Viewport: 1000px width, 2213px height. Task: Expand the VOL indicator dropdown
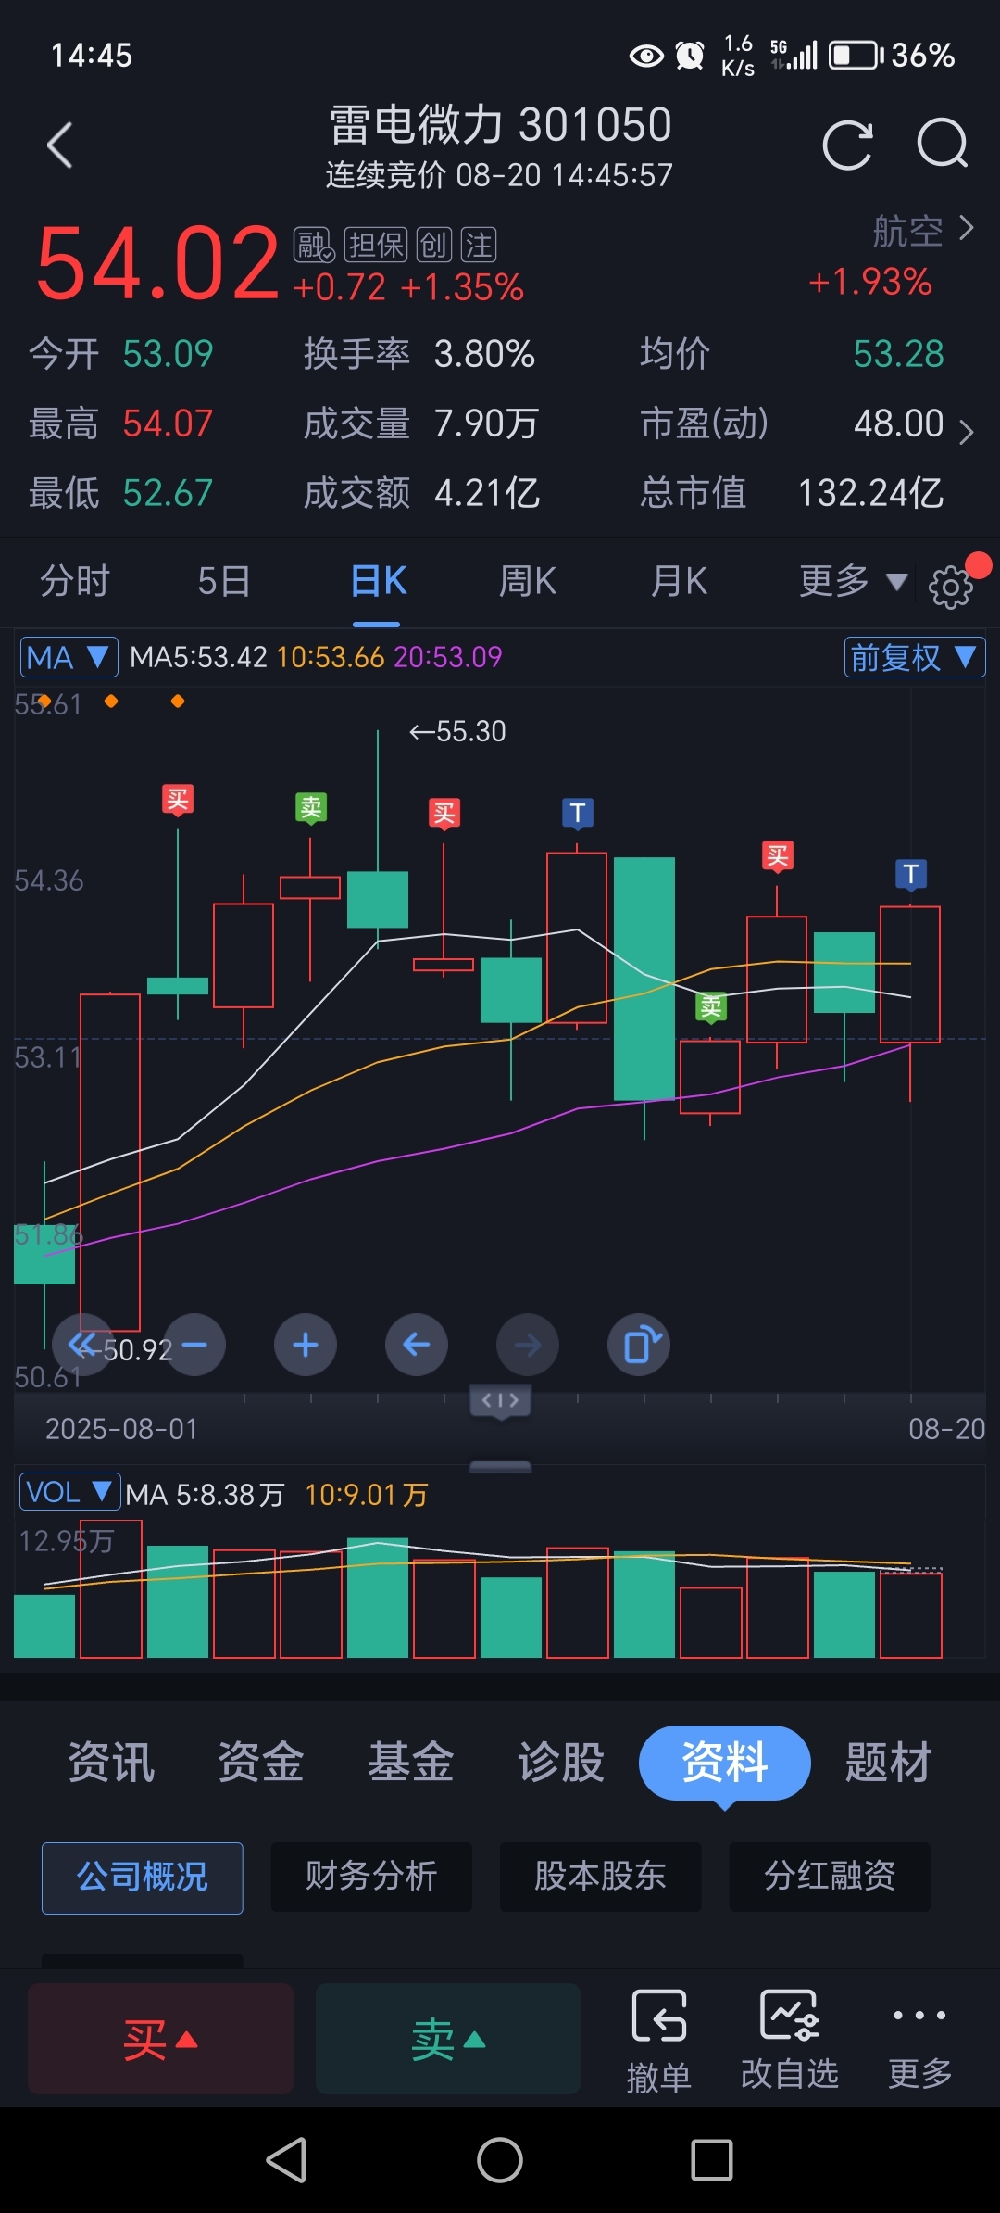tap(70, 1492)
